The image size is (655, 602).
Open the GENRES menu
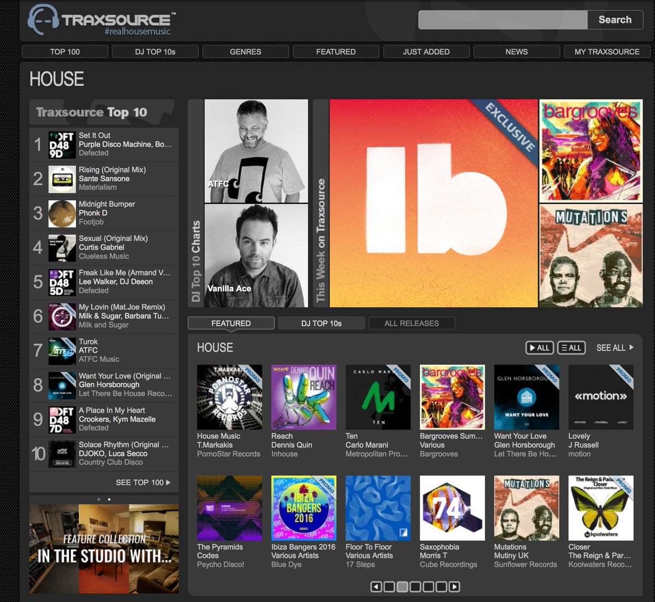[246, 51]
